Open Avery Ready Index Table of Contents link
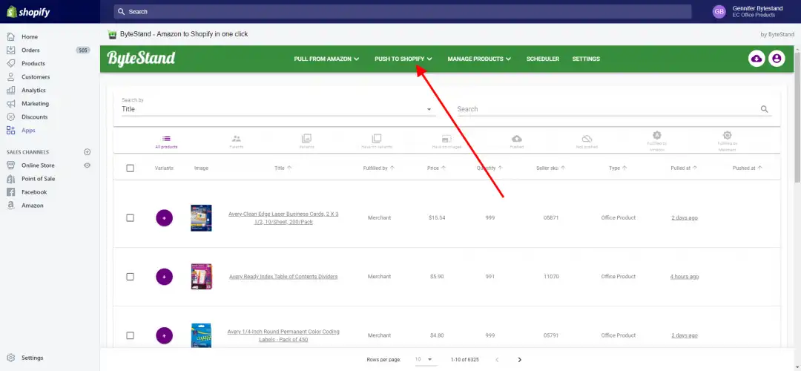The height and width of the screenshot is (371, 801). tap(283, 277)
